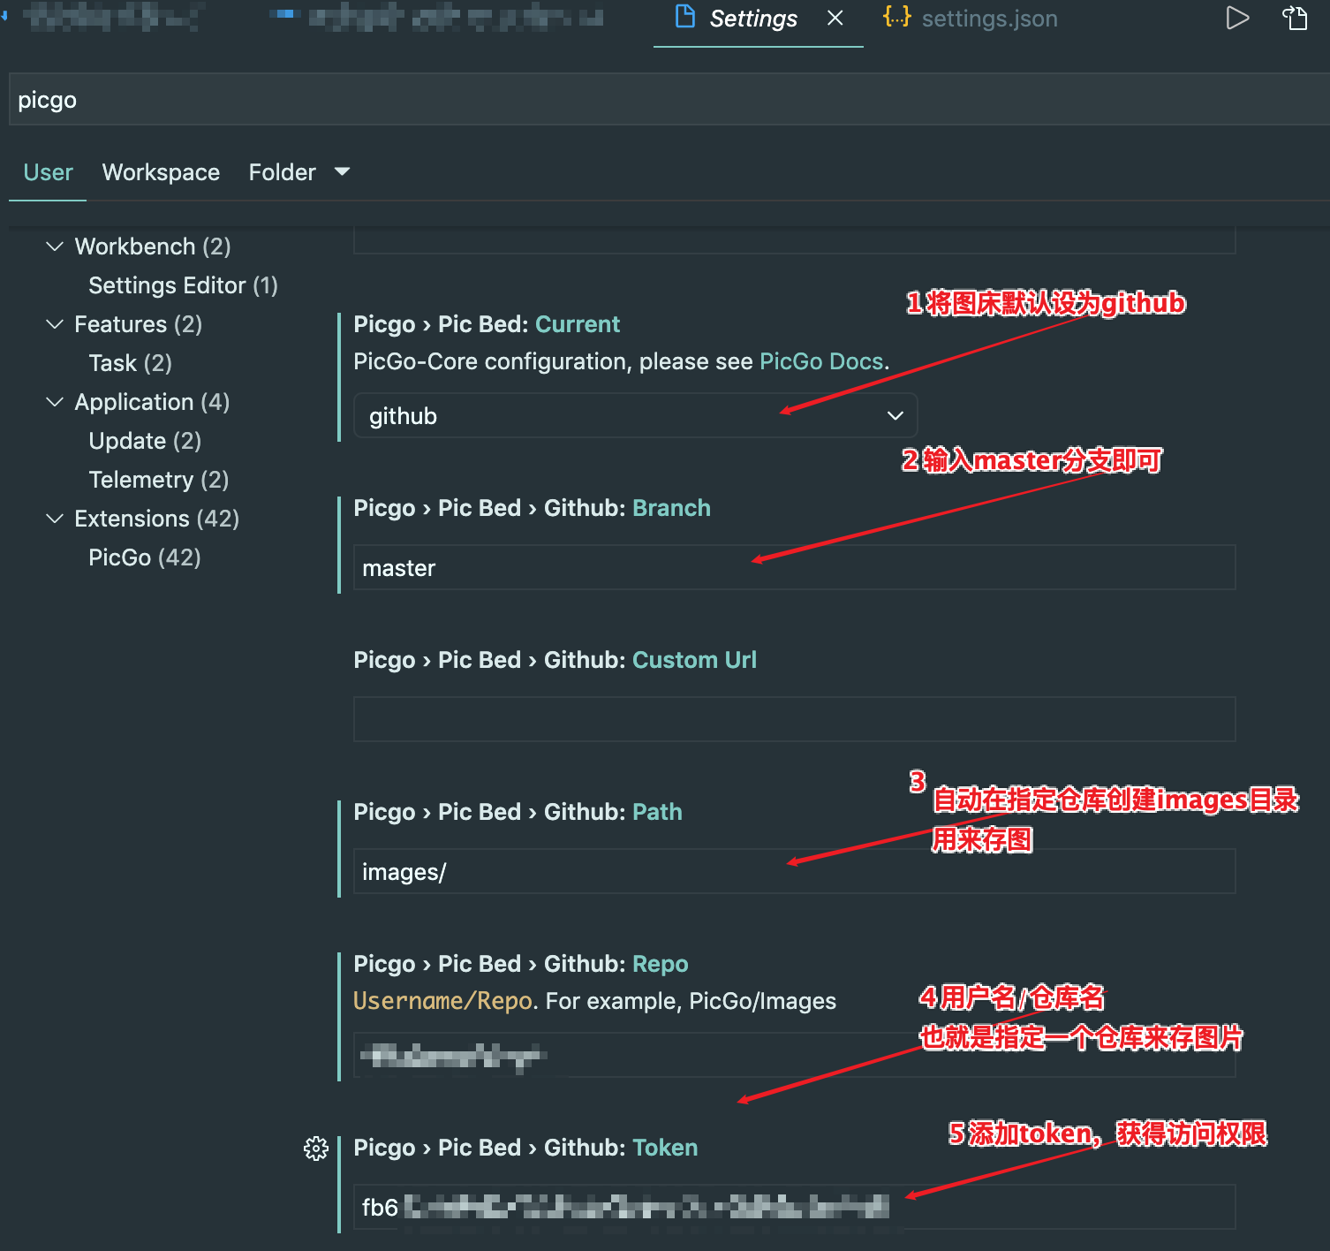Click the partially visible input field above Pic Bed Current

pos(794,240)
